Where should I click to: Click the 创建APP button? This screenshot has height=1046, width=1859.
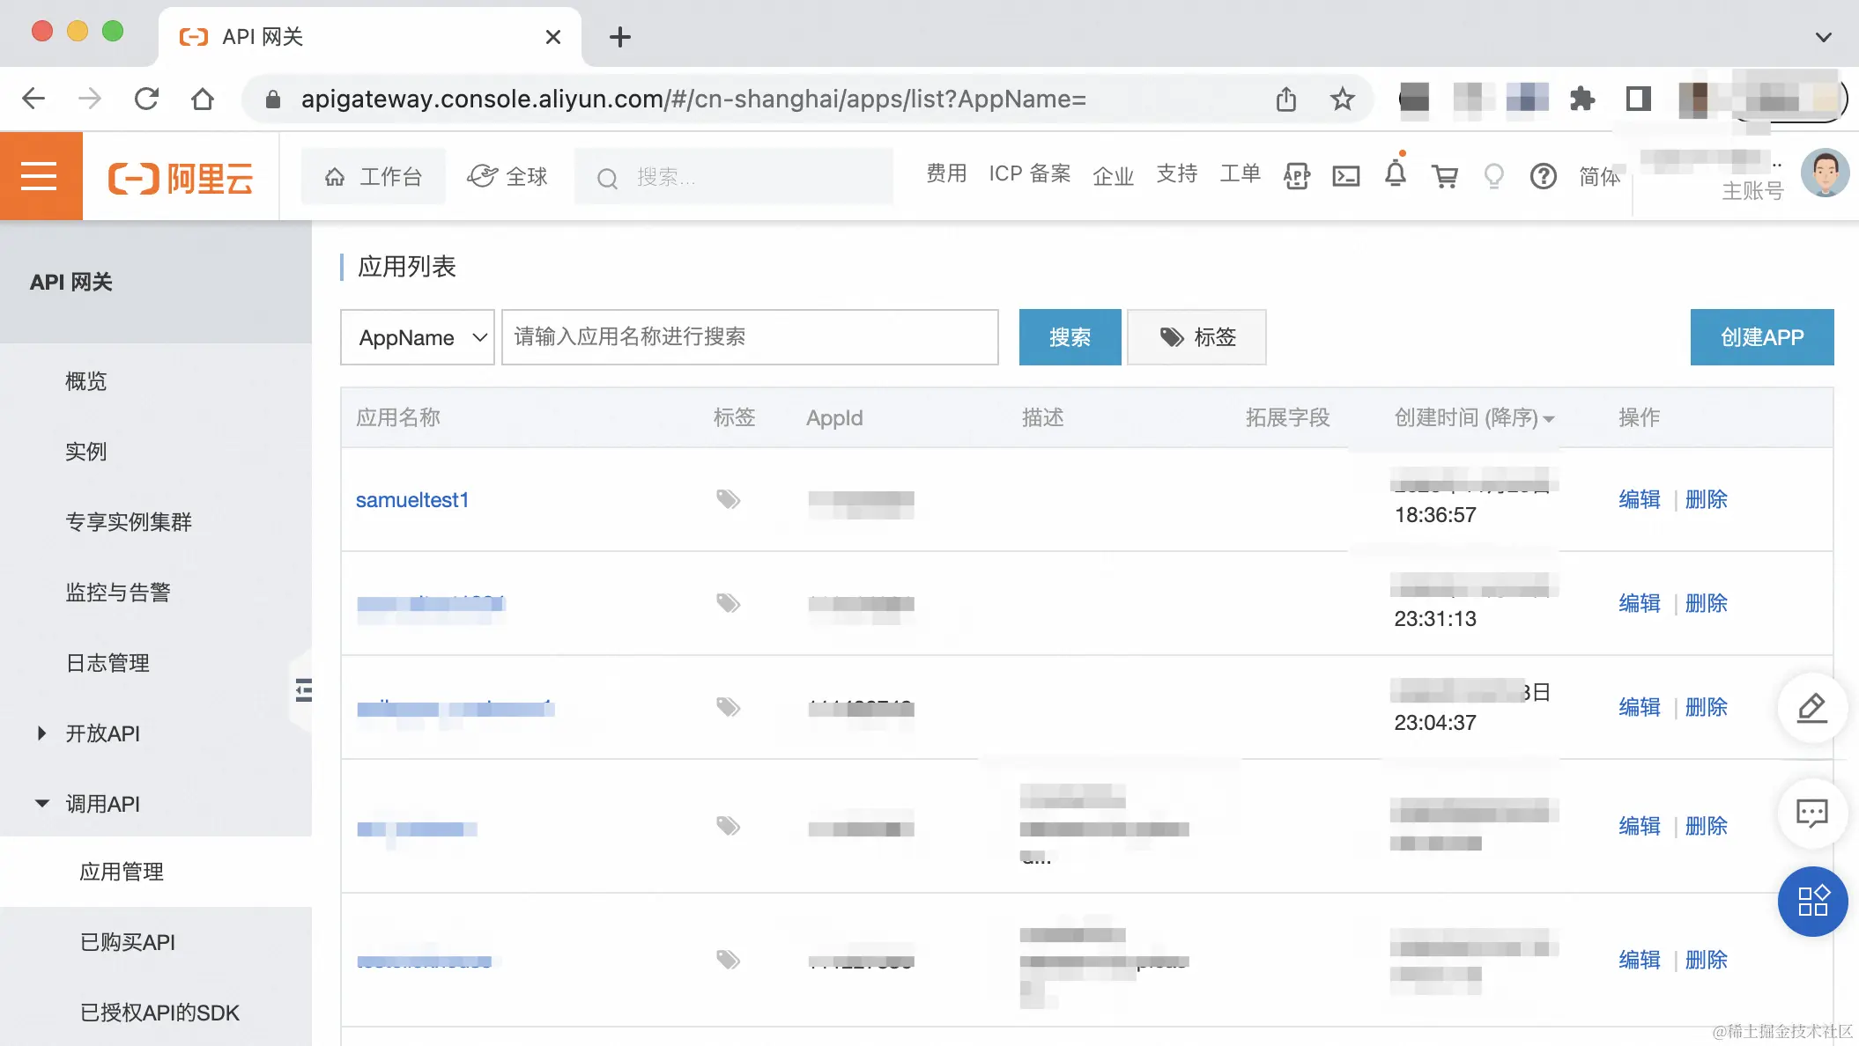(1762, 337)
